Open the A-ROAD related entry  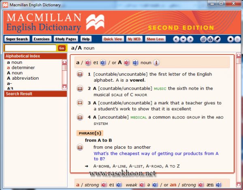pyautogui.click(x=154, y=166)
